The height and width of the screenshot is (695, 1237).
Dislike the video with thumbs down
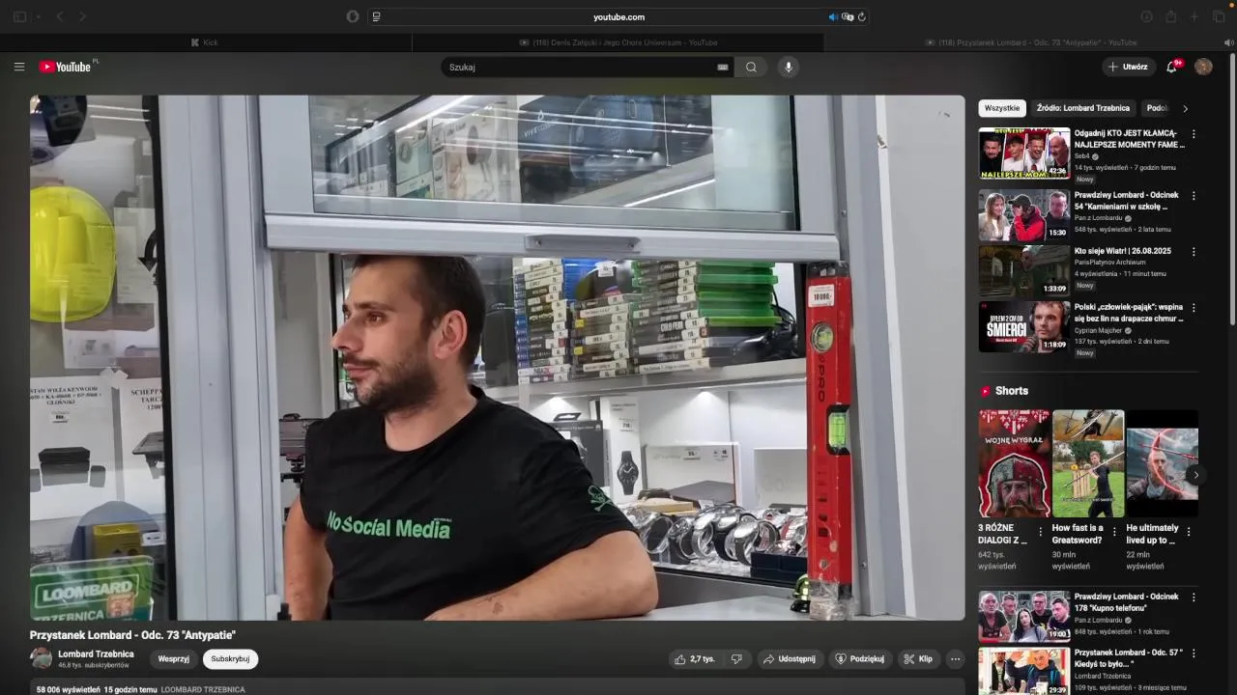(736, 659)
